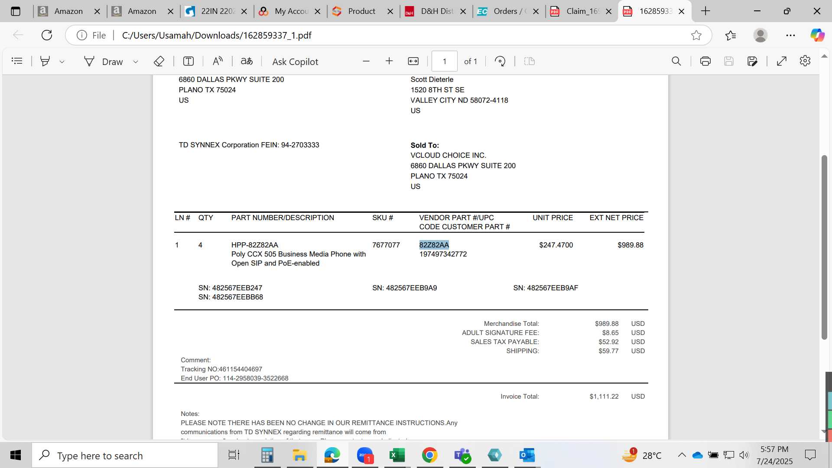
Task: Open the notification center
Action: (x=810, y=455)
